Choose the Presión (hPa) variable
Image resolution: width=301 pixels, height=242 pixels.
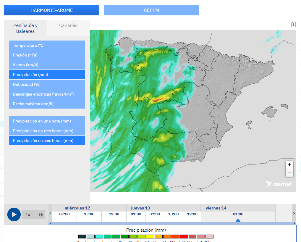(x=47, y=55)
